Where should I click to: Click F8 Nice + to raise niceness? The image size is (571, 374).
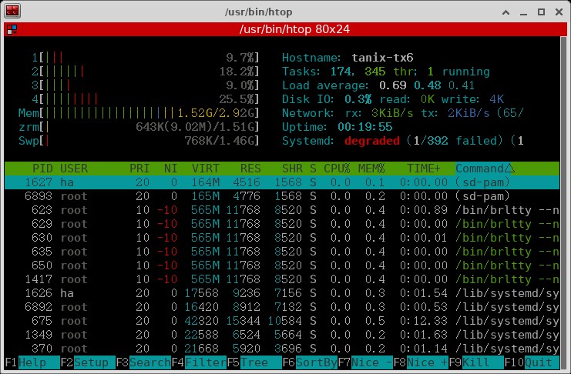point(421,362)
